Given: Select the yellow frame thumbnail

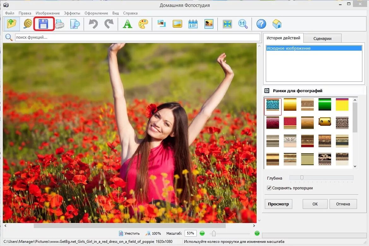Looking at the screenshot, I should click(342, 104).
